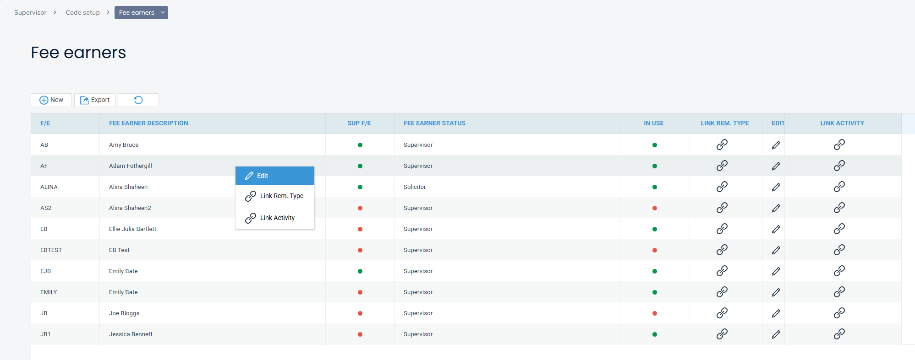Click Link Rem. Type icon for Jessica Bennett
Screen dimensions: 915x360
(x=722, y=334)
